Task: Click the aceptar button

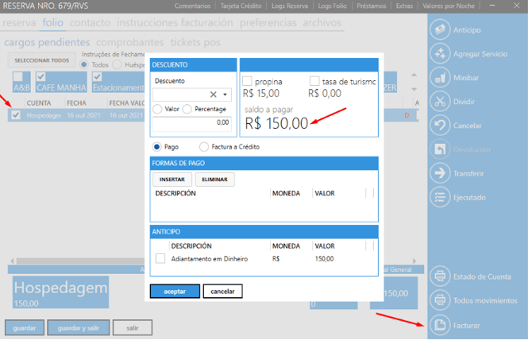Action: tap(175, 292)
